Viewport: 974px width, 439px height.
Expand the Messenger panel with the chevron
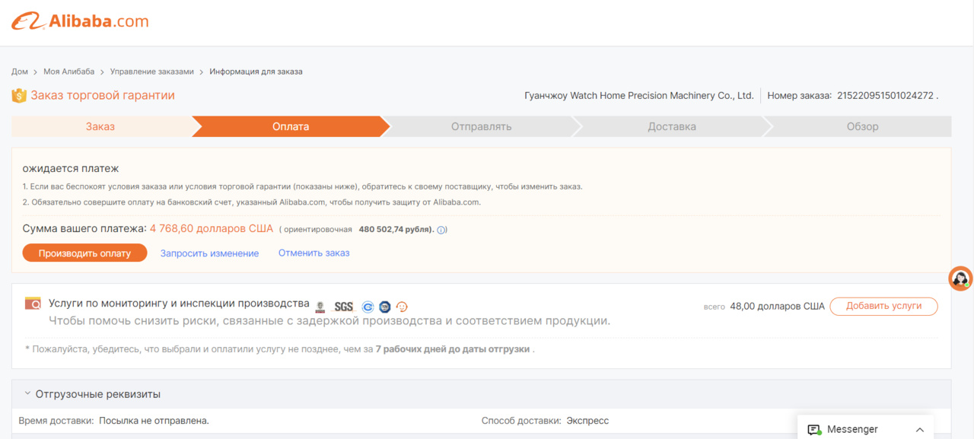[919, 429]
